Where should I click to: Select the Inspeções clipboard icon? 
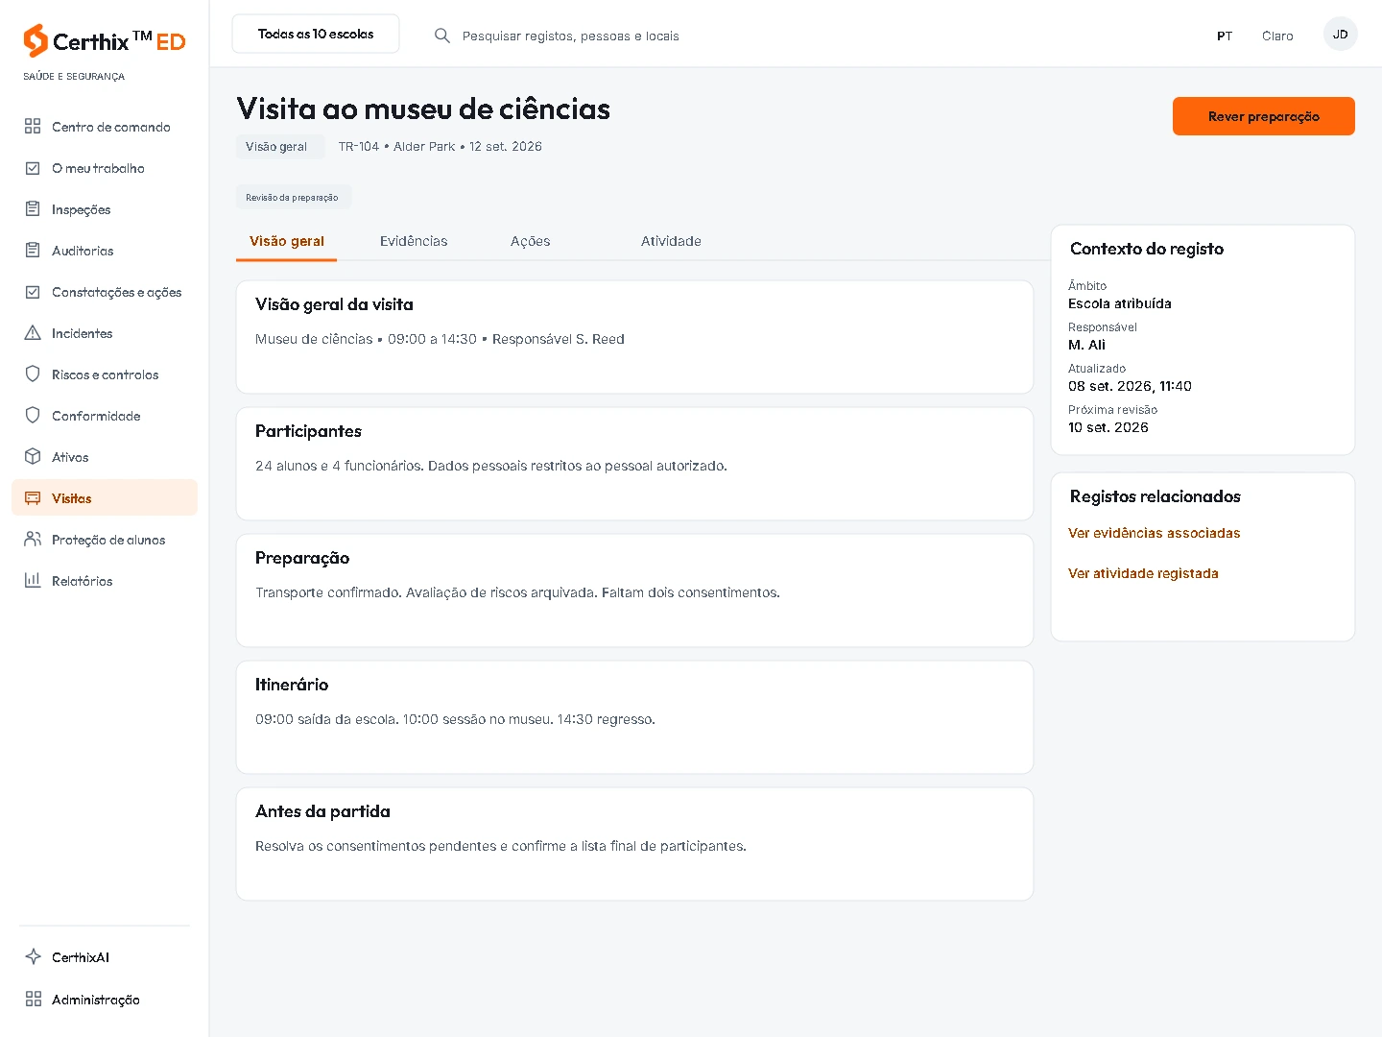[x=33, y=209]
